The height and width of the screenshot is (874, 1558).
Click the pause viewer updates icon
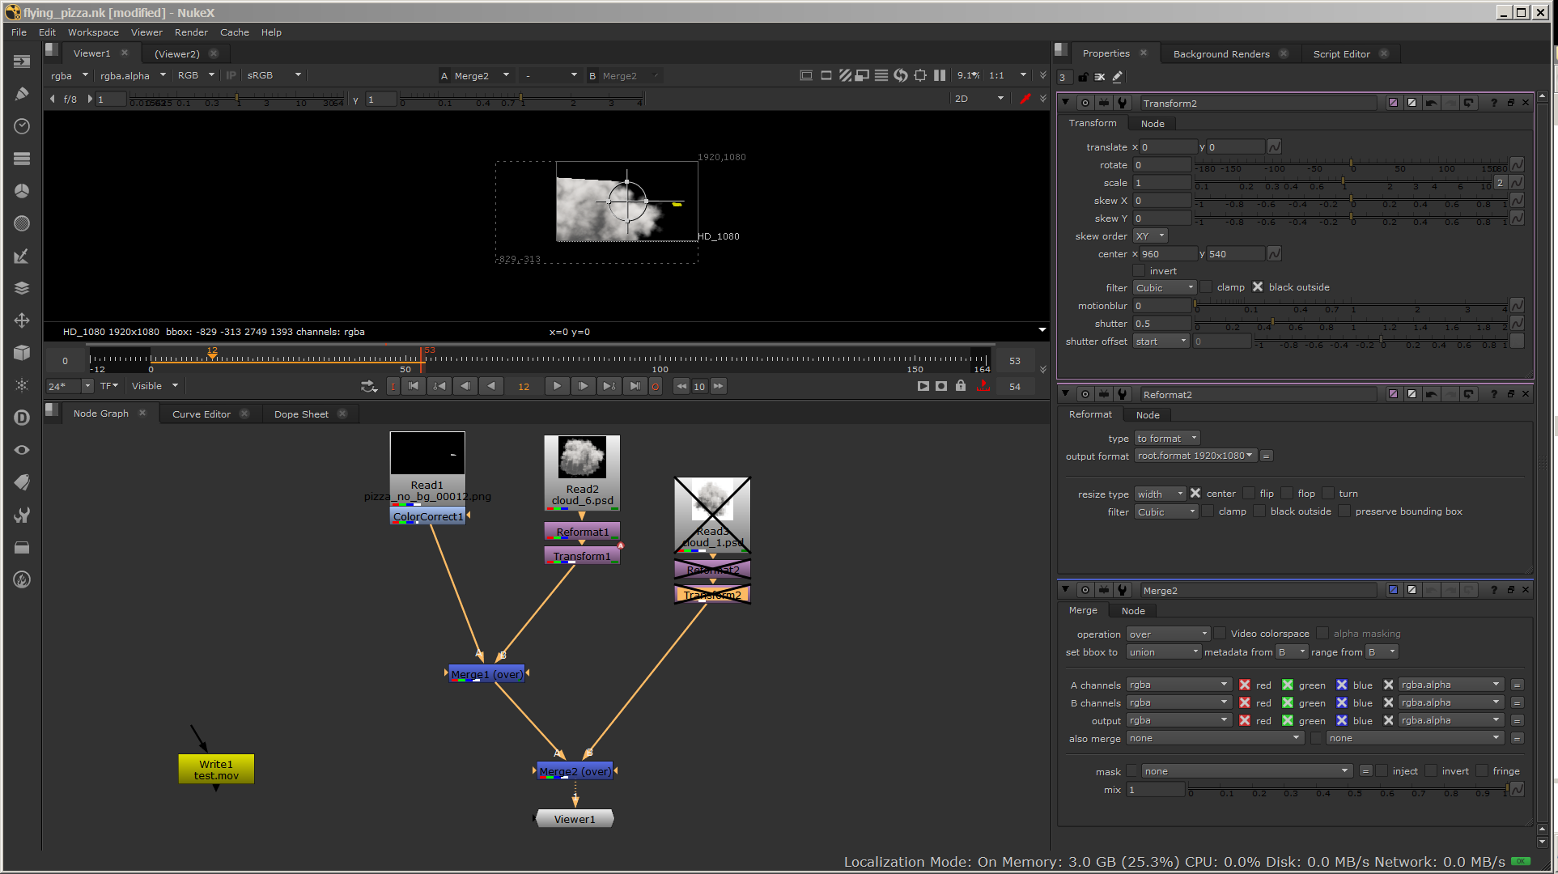[x=940, y=75]
